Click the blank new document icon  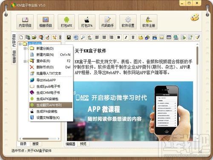pyautogui.click(x=21, y=38)
